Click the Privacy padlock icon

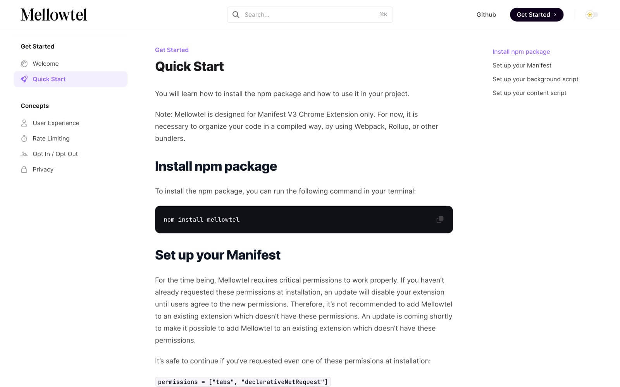pyautogui.click(x=24, y=169)
